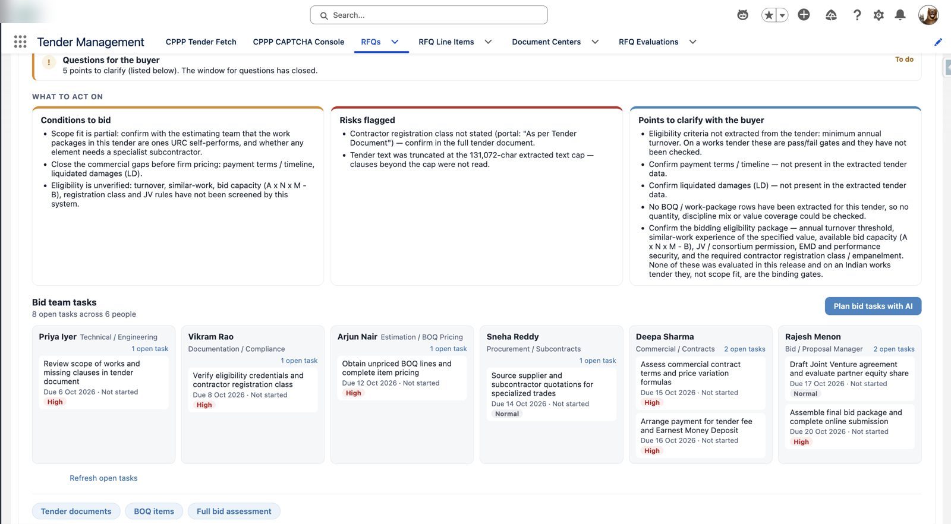Click the Refresh open tasks link
Image resolution: width=951 pixels, height=524 pixels.
pos(103,478)
